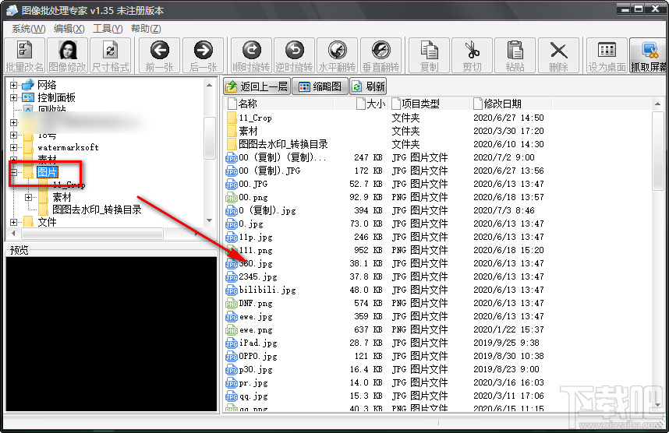
Task: Open the 编辑(X) menu
Action: (x=69, y=29)
